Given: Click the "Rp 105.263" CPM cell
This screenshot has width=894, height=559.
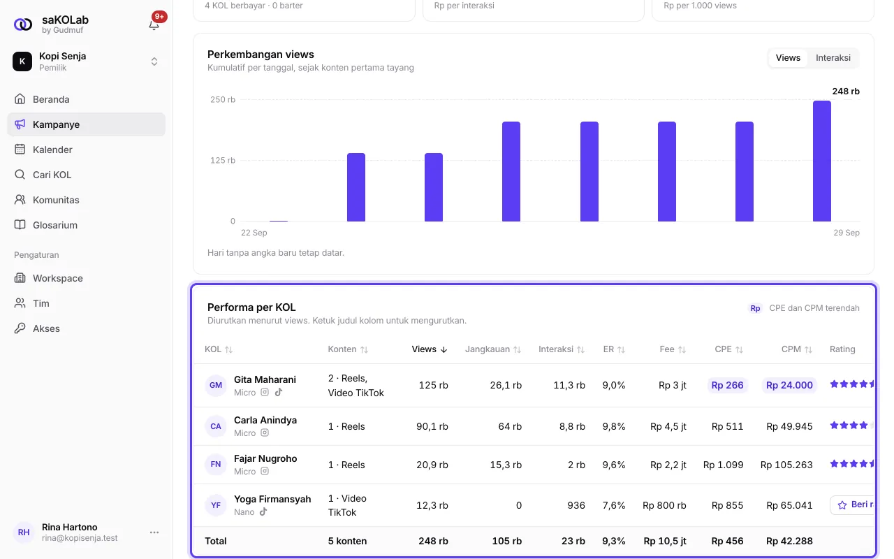Looking at the screenshot, I should (x=786, y=465).
